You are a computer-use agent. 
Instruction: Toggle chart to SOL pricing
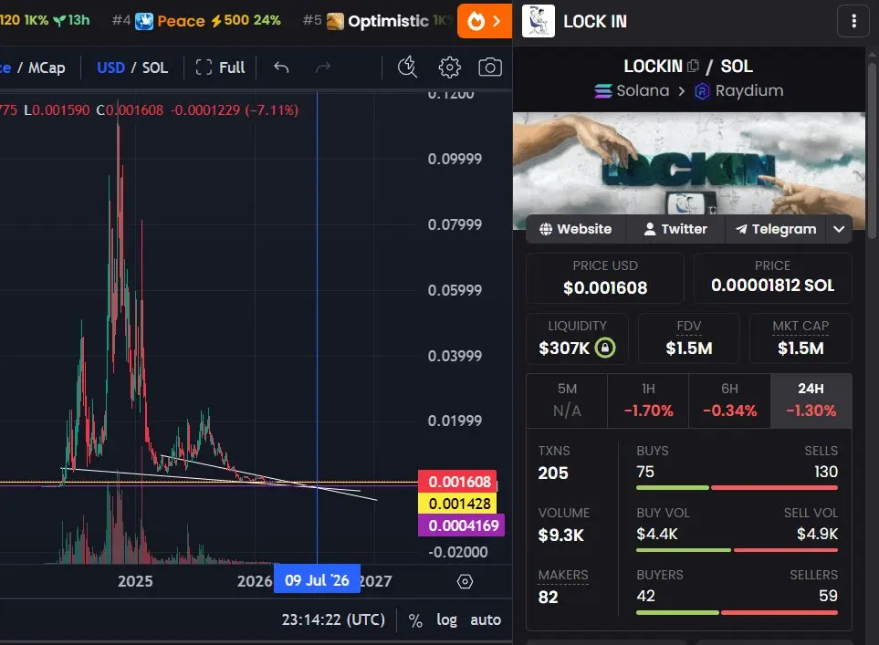pyautogui.click(x=155, y=68)
